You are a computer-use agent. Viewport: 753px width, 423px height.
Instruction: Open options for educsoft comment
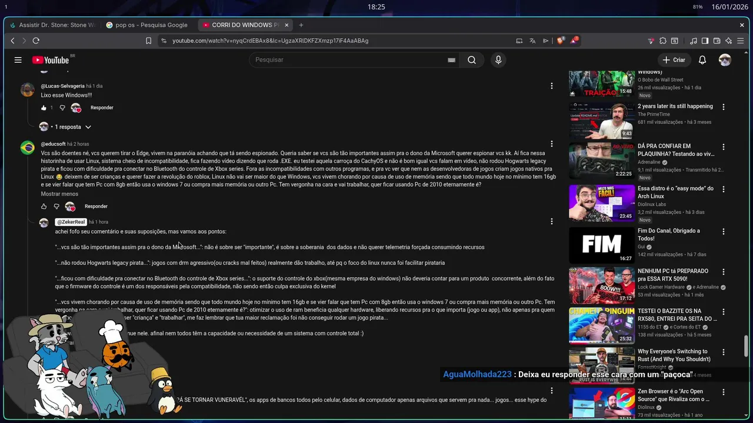tap(551, 144)
